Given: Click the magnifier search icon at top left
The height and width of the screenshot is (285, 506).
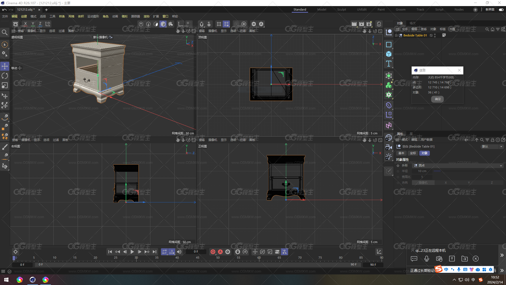Looking at the screenshot, I should pos(4,32).
